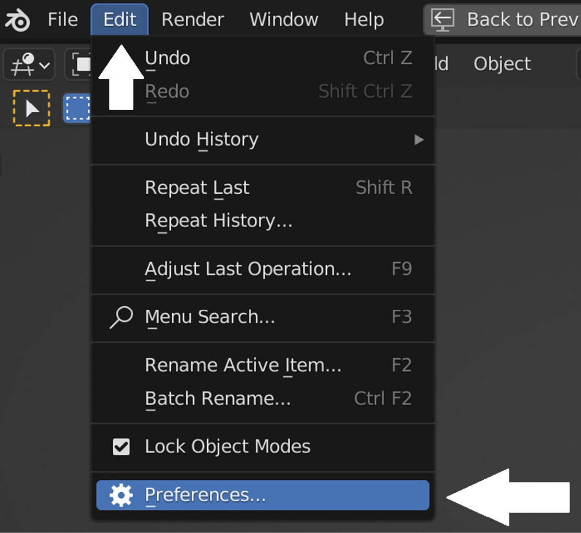Open the Render menu

pyautogui.click(x=193, y=19)
